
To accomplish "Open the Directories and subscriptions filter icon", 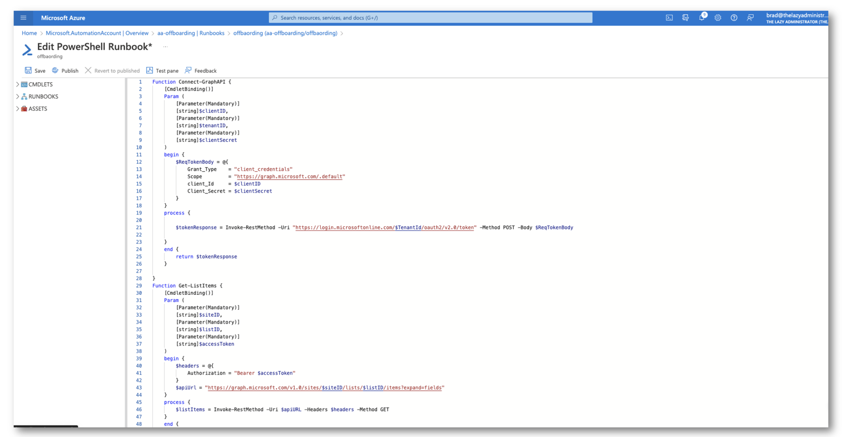I will click(685, 18).
